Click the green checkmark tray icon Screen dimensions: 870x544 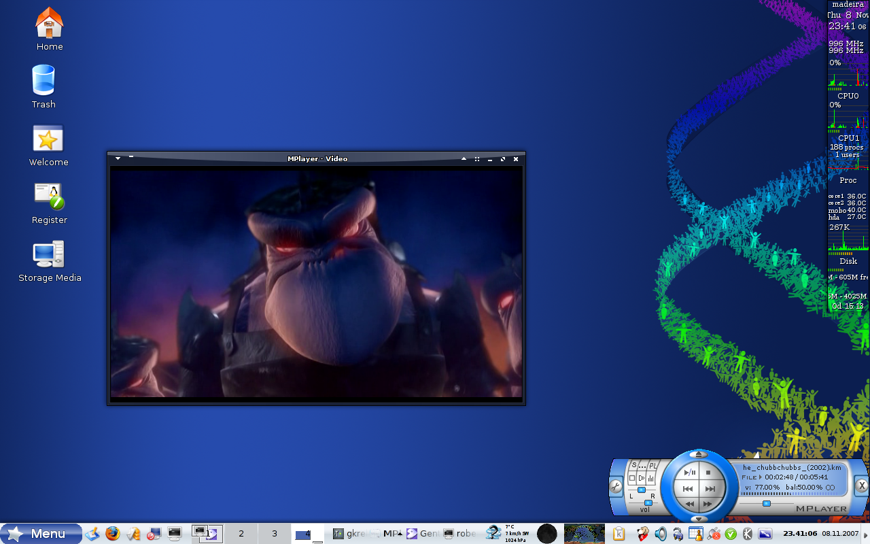coord(731,534)
